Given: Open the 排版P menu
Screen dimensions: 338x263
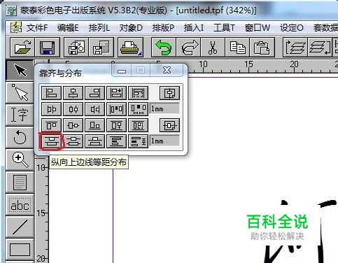Looking at the screenshot, I should pos(163,28).
